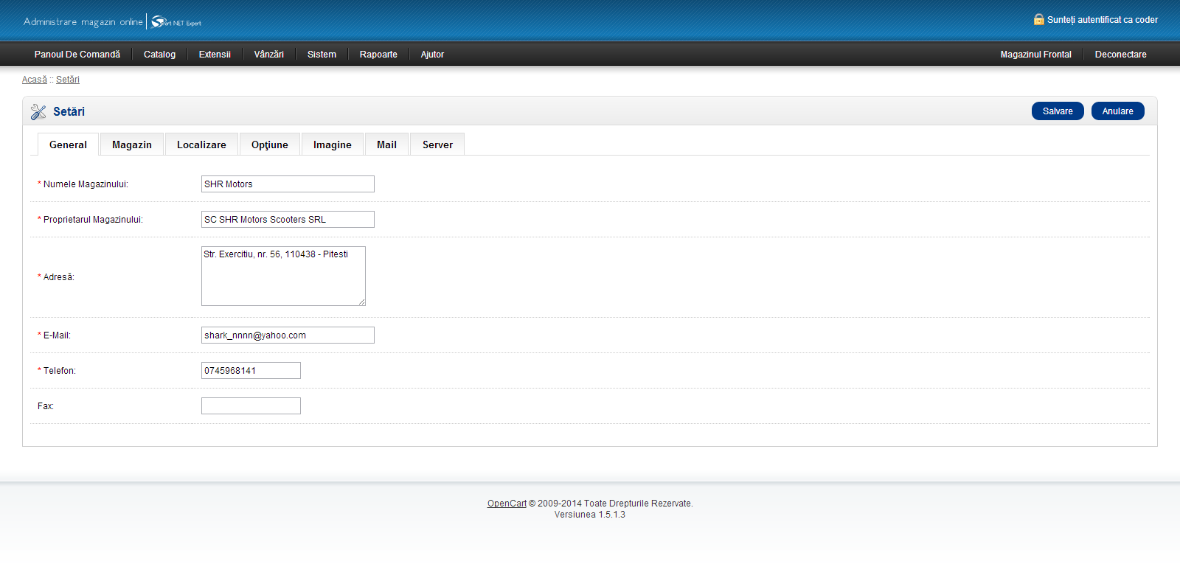Click into the empty Fax field
Viewport: 1180px width, 564px height.
tap(251, 406)
